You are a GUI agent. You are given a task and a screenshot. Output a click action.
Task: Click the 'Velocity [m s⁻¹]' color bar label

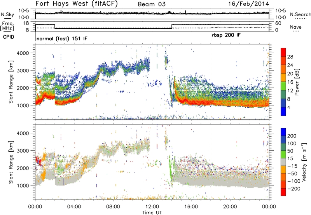coord(304,162)
